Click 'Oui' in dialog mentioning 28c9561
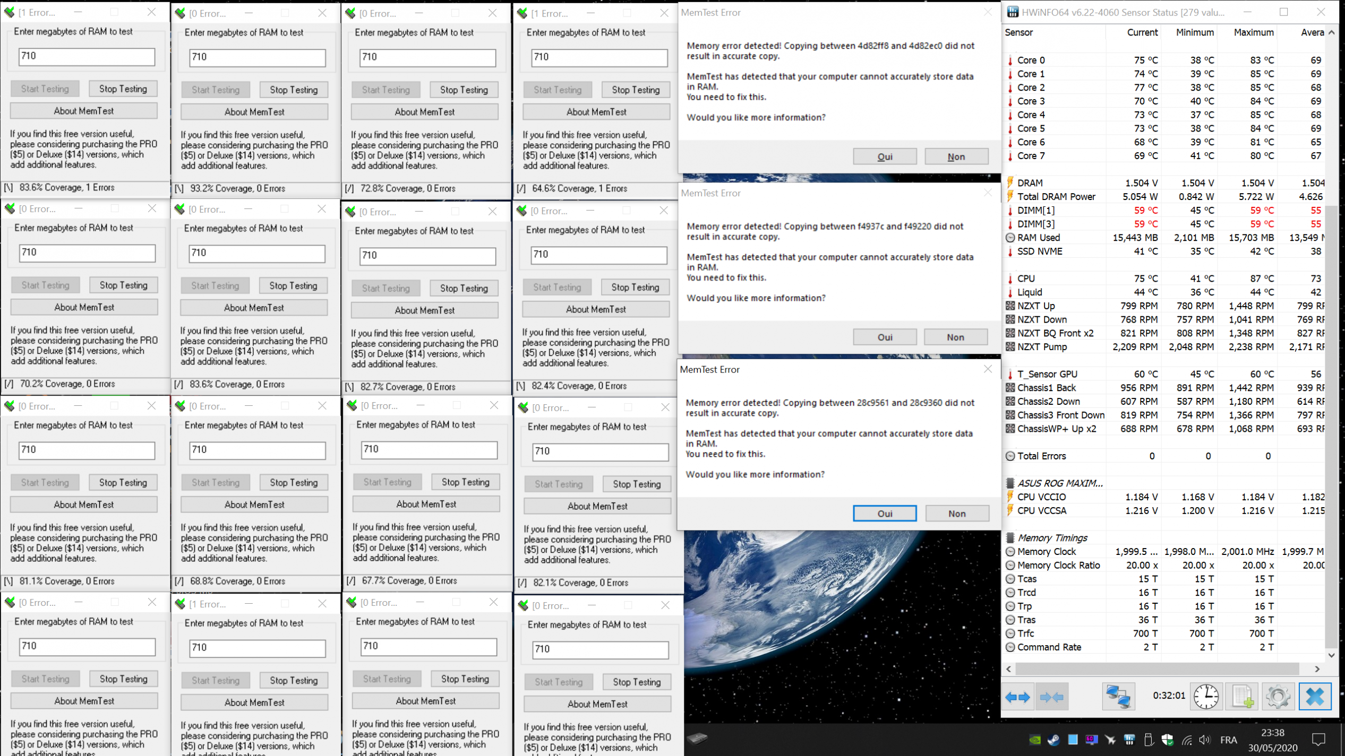1345x756 pixels. click(x=885, y=514)
